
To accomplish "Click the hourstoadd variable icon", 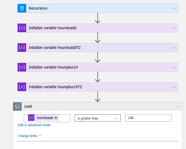I will [22, 28].
